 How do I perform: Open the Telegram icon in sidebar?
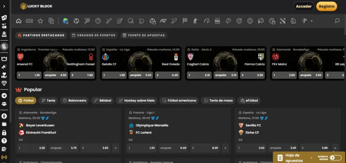tap(4, 95)
